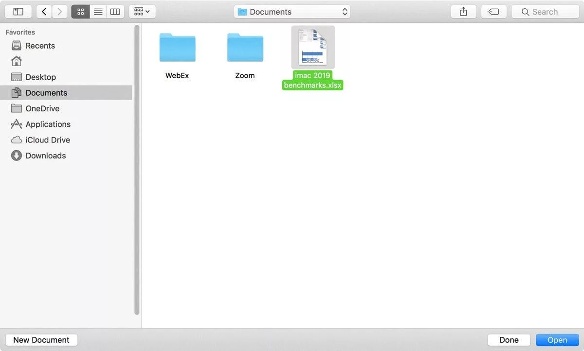The height and width of the screenshot is (351, 584).
Task: Open the Share menu icon
Action: point(463,11)
